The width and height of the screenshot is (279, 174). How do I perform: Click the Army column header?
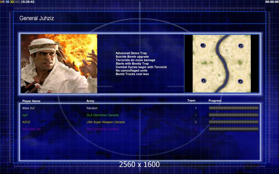(90, 101)
